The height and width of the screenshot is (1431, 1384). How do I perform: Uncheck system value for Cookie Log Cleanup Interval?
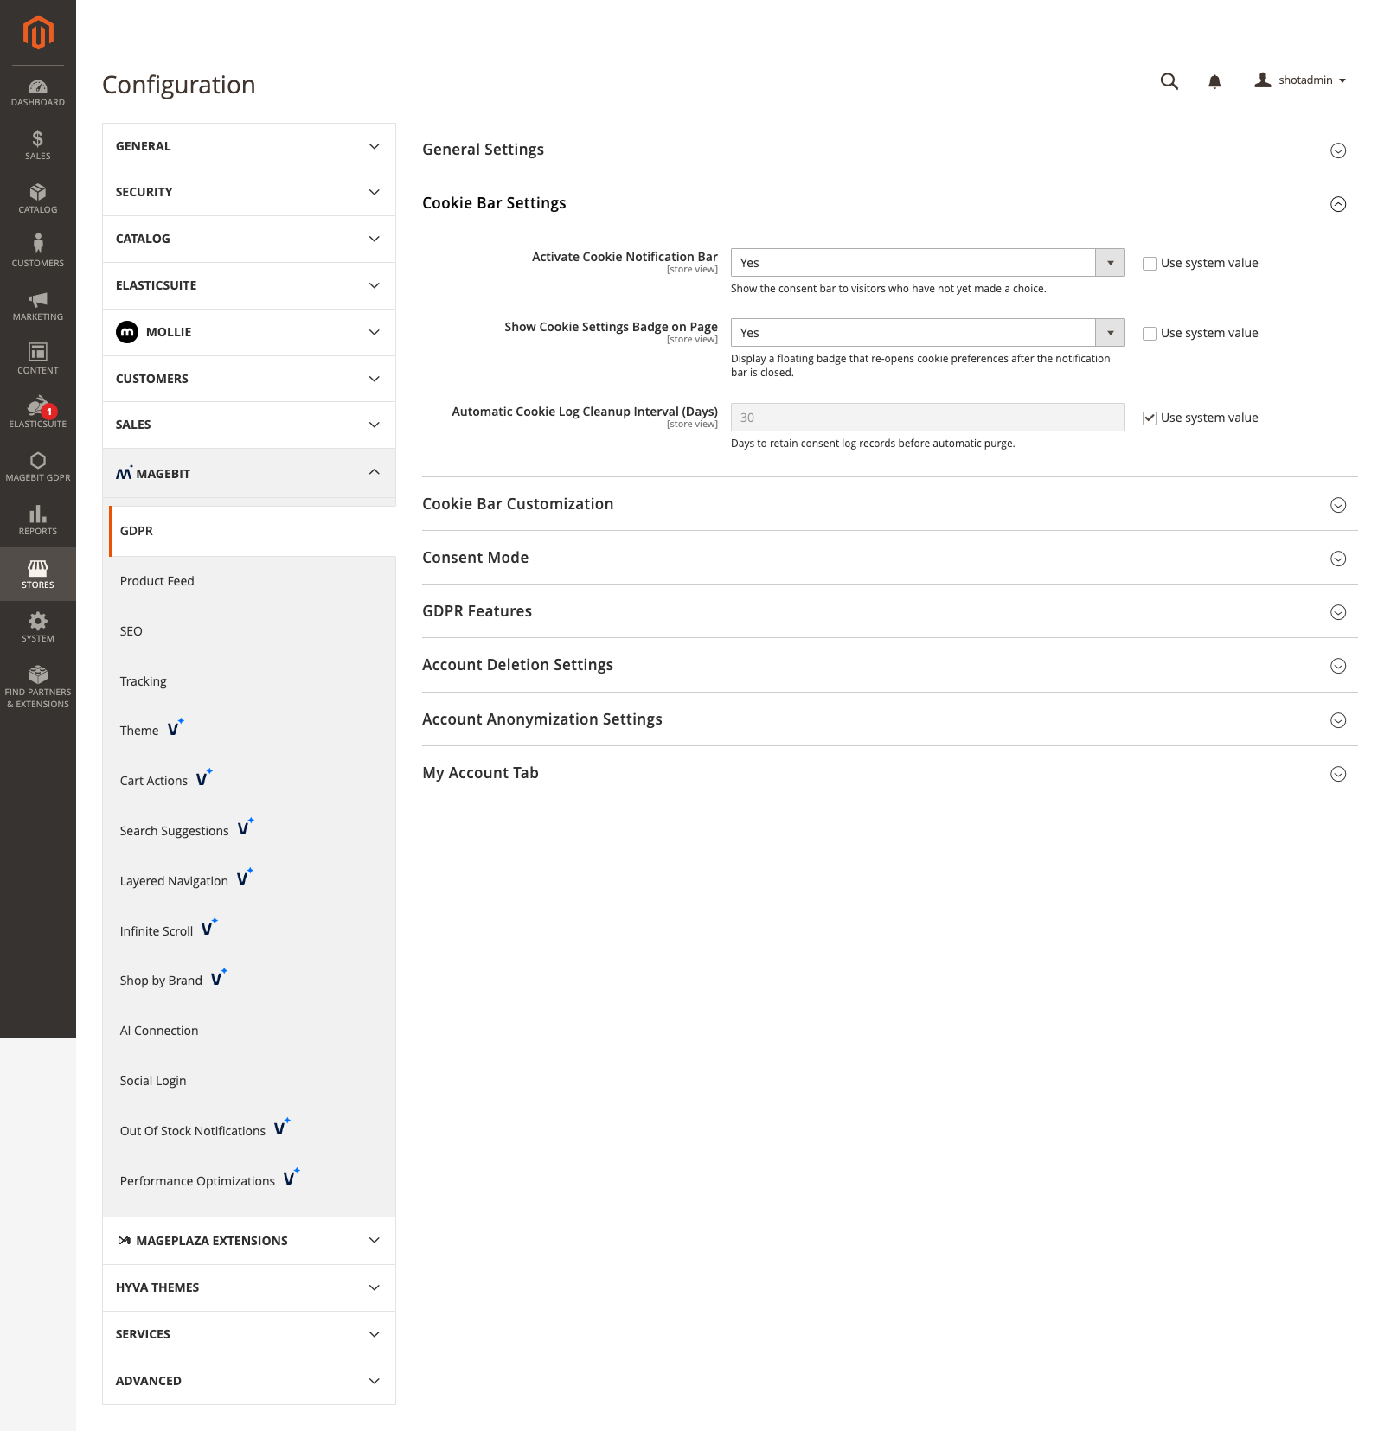point(1150,418)
